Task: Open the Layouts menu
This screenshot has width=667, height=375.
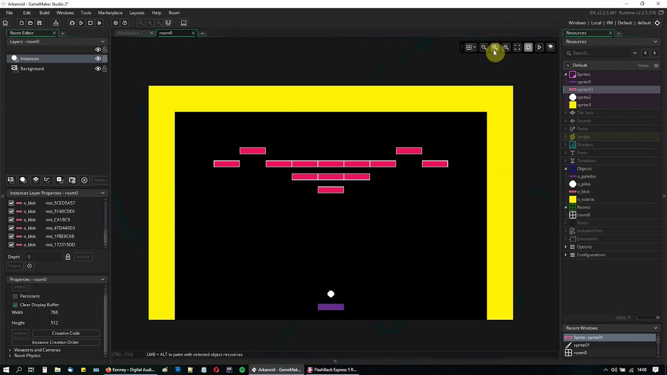Action: 137,12
